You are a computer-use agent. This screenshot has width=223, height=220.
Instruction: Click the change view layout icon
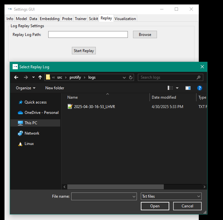click(170, 88)
